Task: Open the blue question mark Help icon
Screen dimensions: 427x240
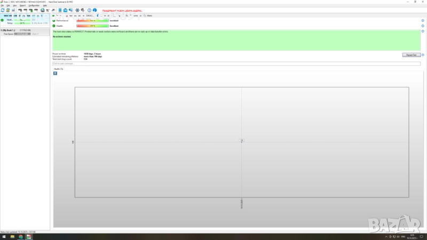Action: click(x=89, y=10)
